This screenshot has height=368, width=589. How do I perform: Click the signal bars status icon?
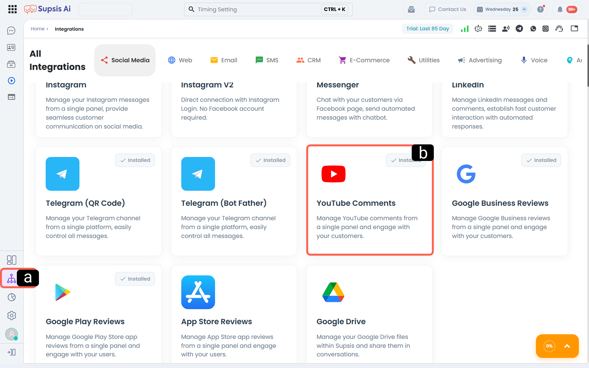click(x=465, y=28)
